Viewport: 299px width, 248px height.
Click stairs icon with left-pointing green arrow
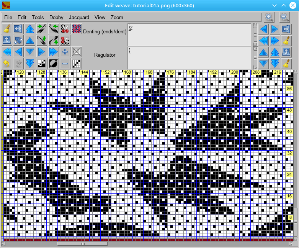click(53, 29)
